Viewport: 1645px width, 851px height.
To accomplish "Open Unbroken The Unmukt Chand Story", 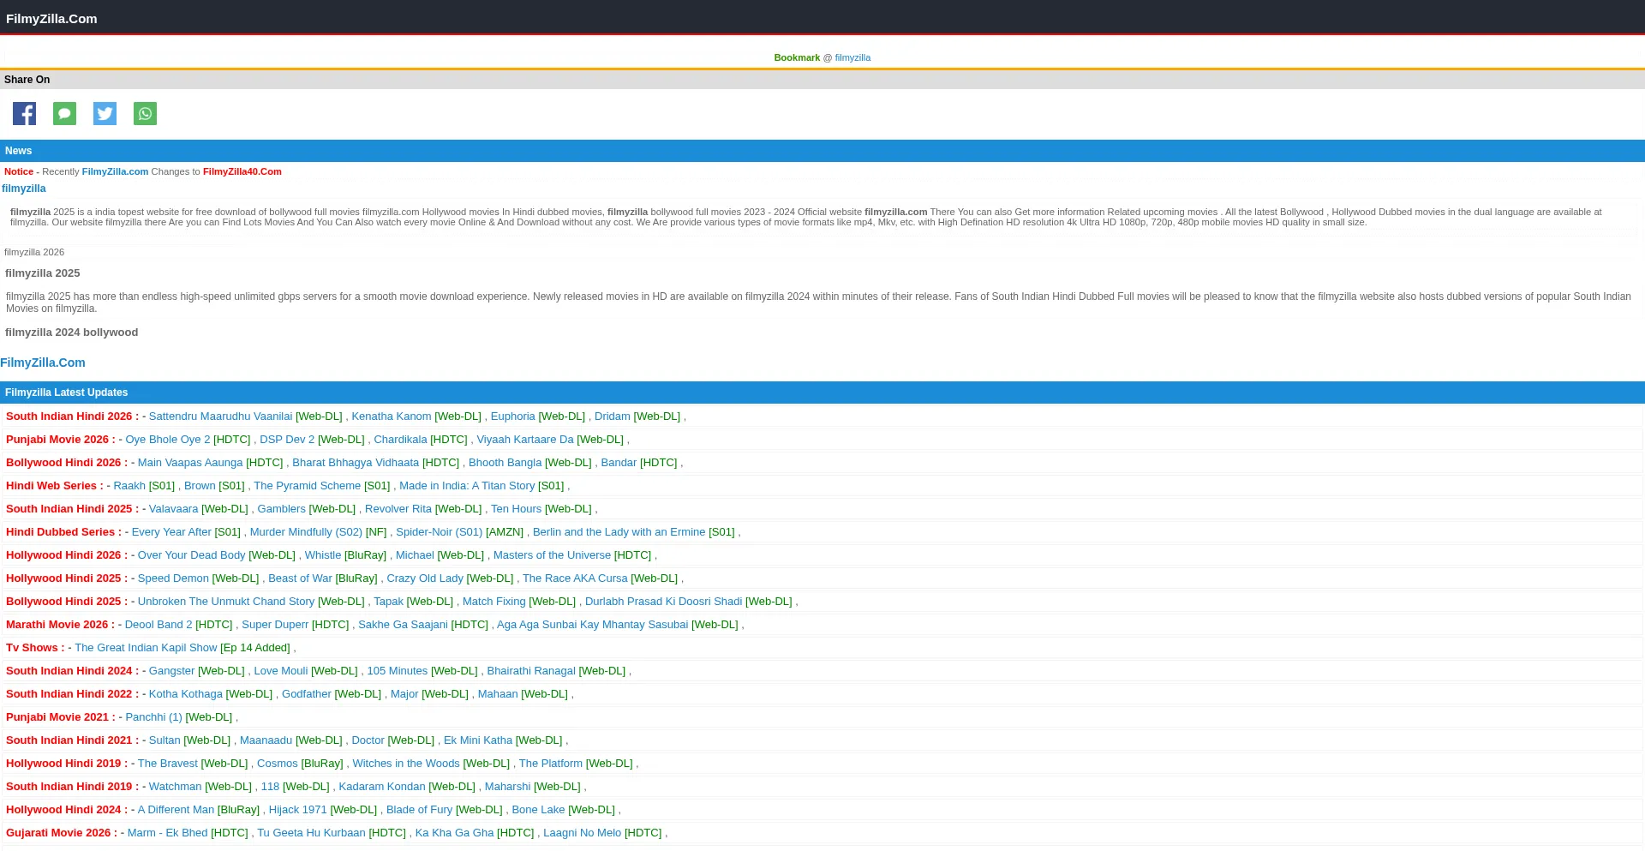I will pyautogui.click(x=226, y=602).
